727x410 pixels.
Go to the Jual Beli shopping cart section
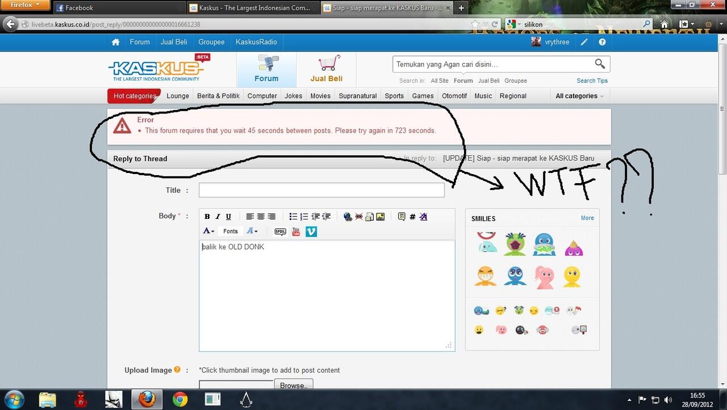326,70
